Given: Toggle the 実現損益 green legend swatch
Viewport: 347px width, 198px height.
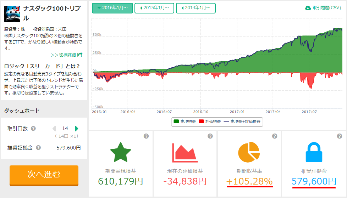Looking at the screenshot, I should pos(176,121).
